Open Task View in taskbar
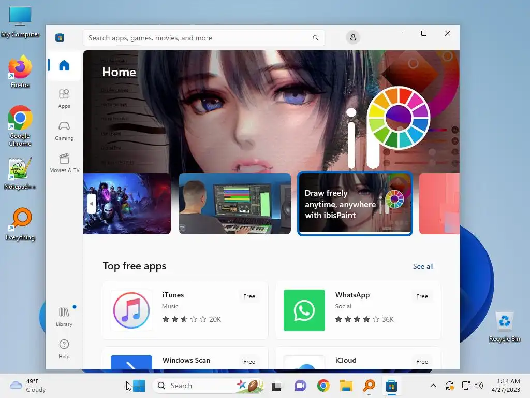Image resolution: width=530 pixels, height=398 pixels. click(276, 386)
